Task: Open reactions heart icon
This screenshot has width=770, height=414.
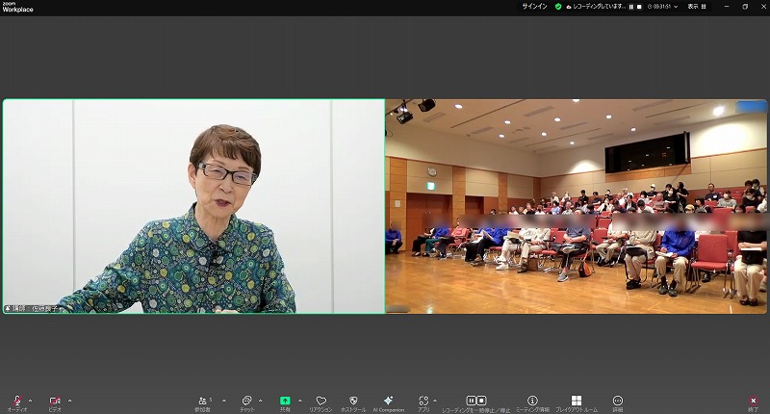Action: click(x=321, y=400)
